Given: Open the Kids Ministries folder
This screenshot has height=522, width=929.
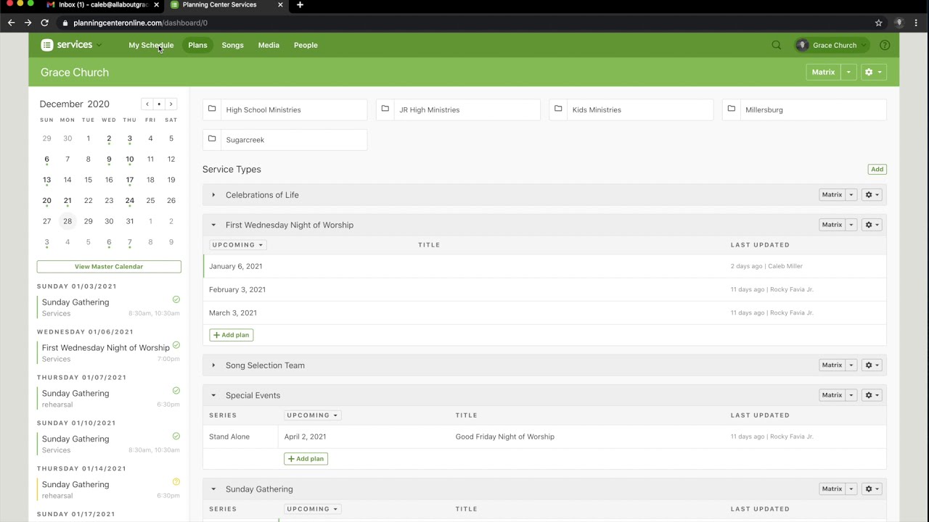Looking at the screenshot, I should pyautogui.click(x=631, y=109).
